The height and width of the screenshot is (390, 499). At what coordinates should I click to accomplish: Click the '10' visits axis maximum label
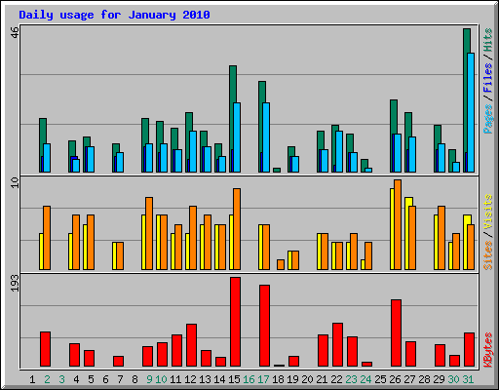tap(15, 182)
